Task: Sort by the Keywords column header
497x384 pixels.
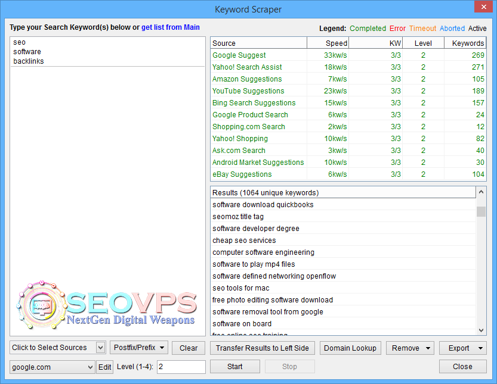Action: tap(465, 43)
